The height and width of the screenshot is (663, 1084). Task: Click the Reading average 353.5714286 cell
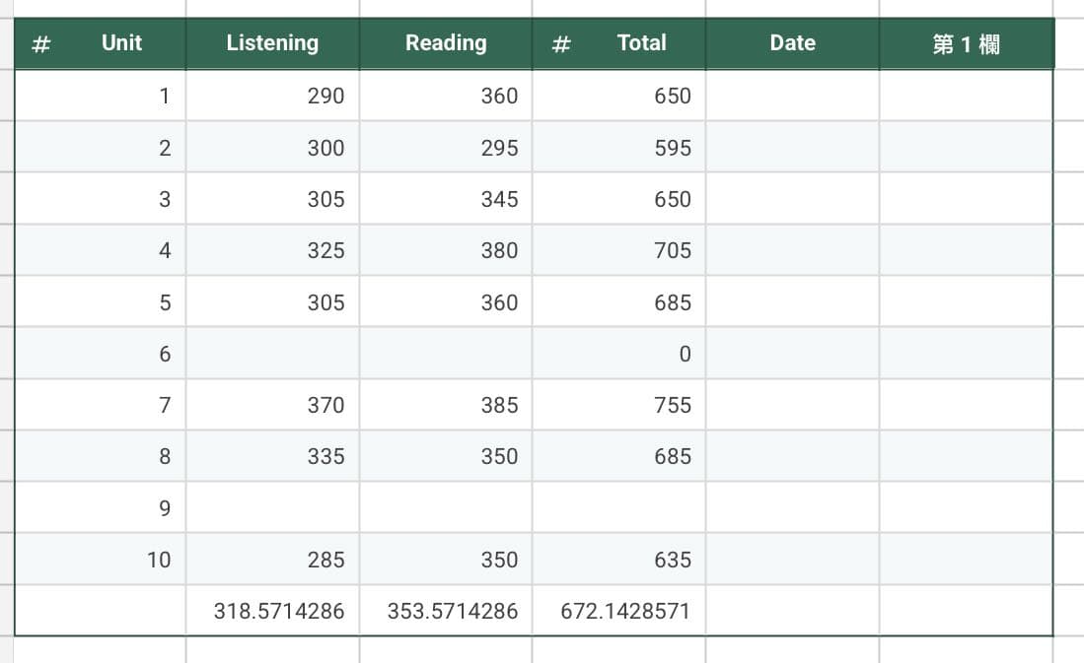pyautogui.click(x=446, y=610)
